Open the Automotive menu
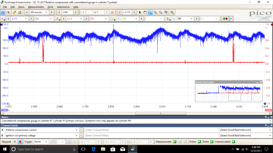The width and height of the screenshot is (273, 153). 63,7
